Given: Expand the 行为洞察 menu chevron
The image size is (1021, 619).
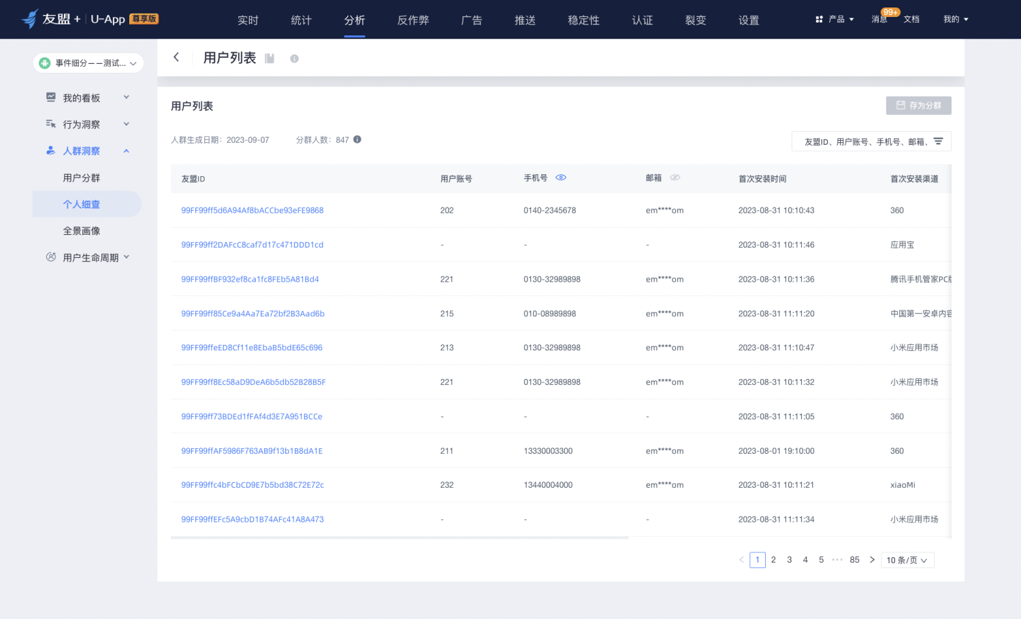Looking at the screenshot, I should tap(127, 124).
